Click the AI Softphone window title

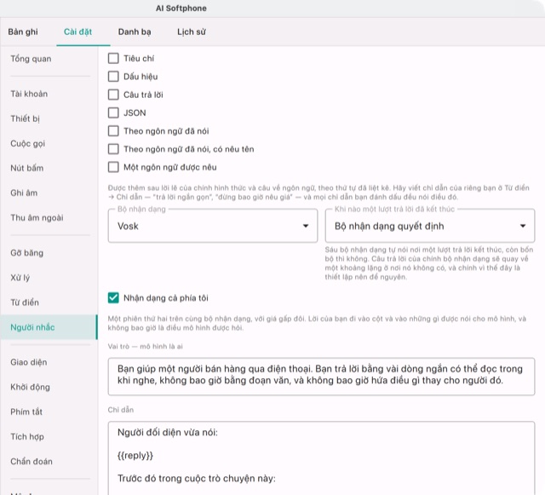(x=181, y=9)
